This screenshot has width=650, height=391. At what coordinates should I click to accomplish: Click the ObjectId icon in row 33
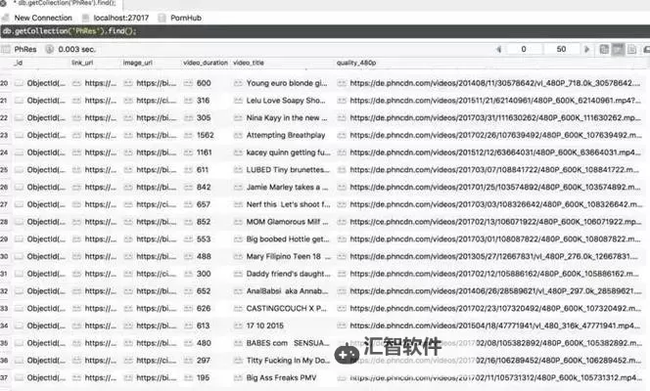coord(19,309)
